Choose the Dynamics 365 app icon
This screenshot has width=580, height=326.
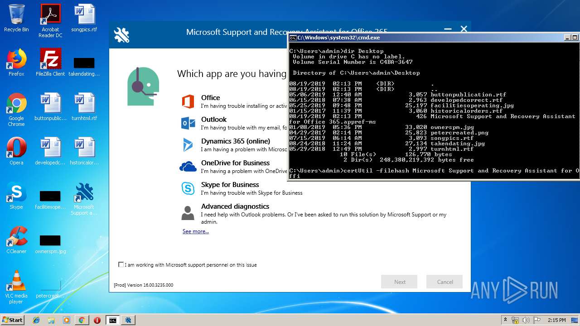tap(188, 145)
